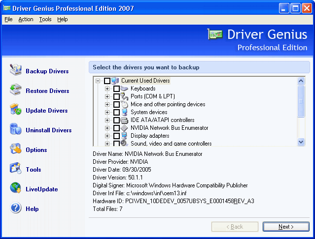Expand the Ports (COM & LPT) node
The height and width of the screenshot is (239, 315).
[107, 97]
